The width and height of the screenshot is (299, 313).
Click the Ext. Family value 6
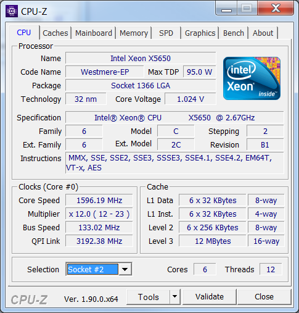[x=84, y=144]
